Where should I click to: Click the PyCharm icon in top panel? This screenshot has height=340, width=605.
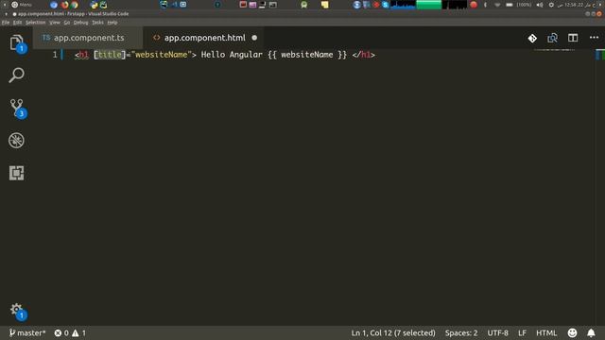[103, 5]
